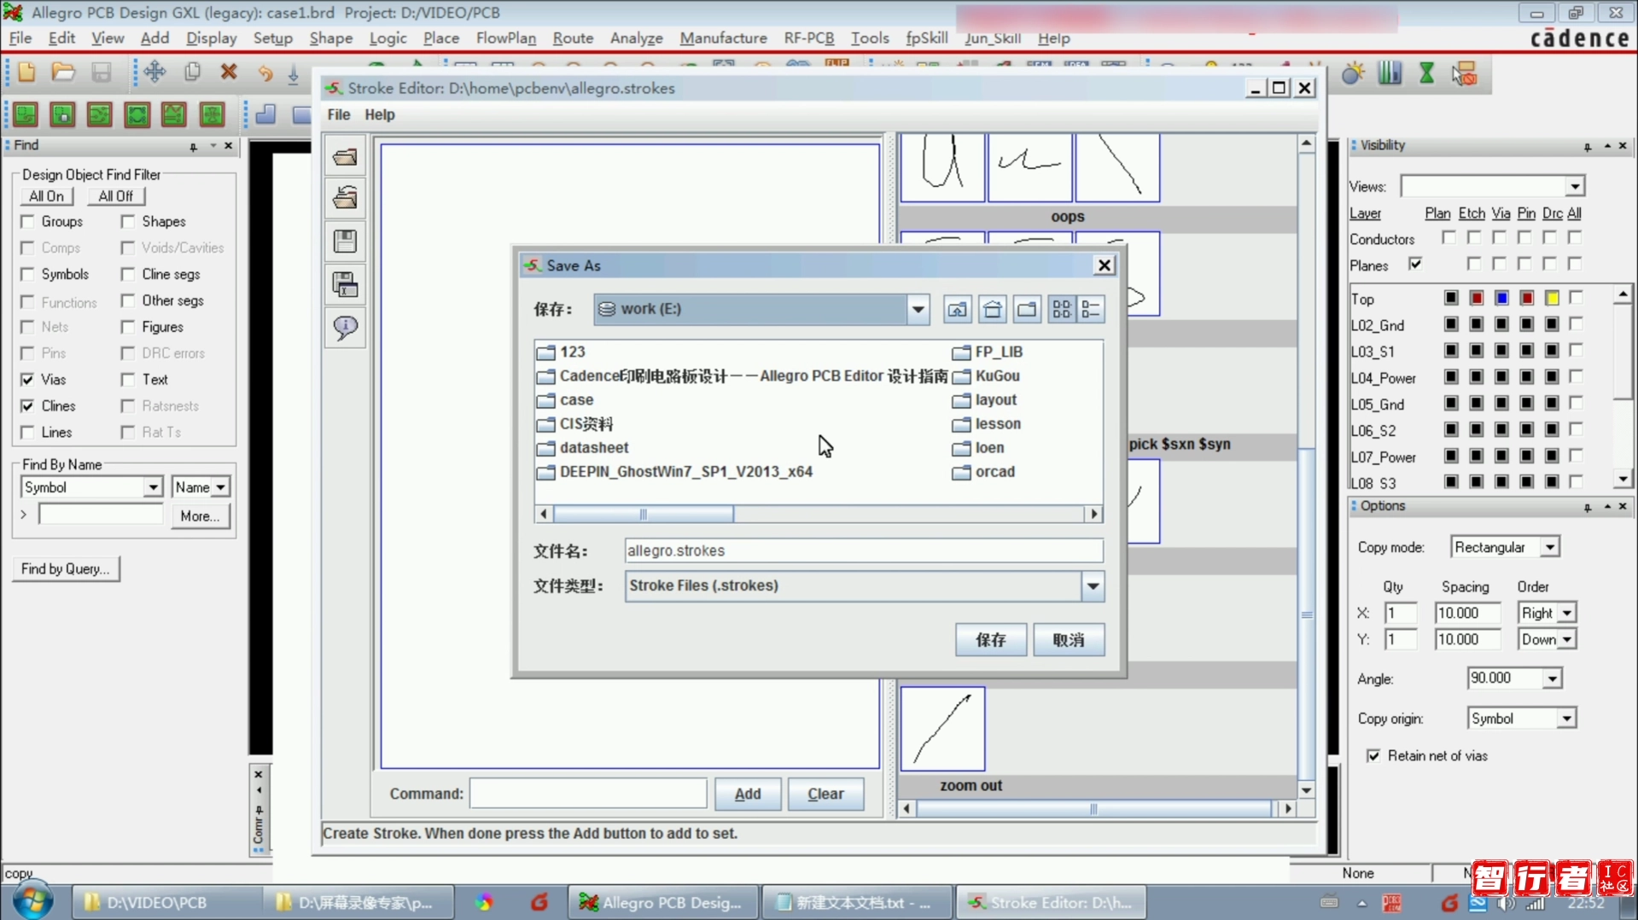1638x920 pixels.
Task: Click the second green layout icon in second toolbar
Action: point(62,114)
